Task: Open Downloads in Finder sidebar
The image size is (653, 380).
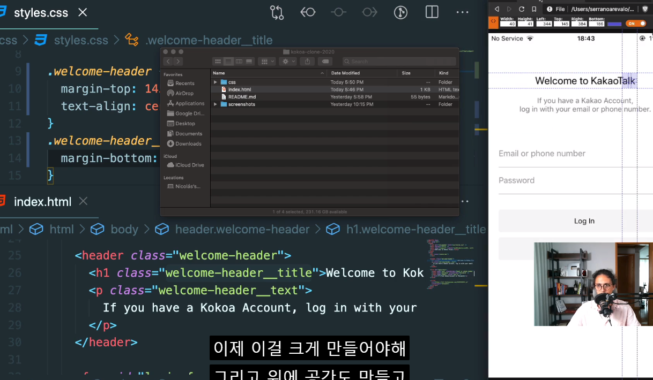Action: pos(184,143)
